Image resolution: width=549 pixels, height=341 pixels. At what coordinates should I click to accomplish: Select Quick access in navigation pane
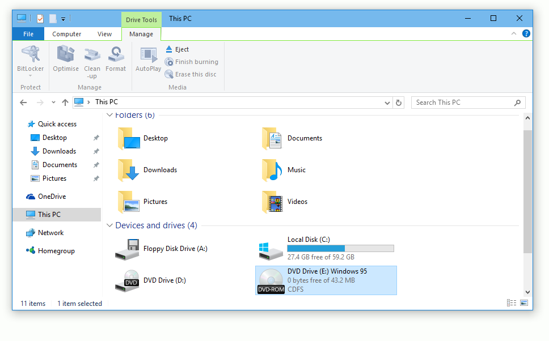52,124
